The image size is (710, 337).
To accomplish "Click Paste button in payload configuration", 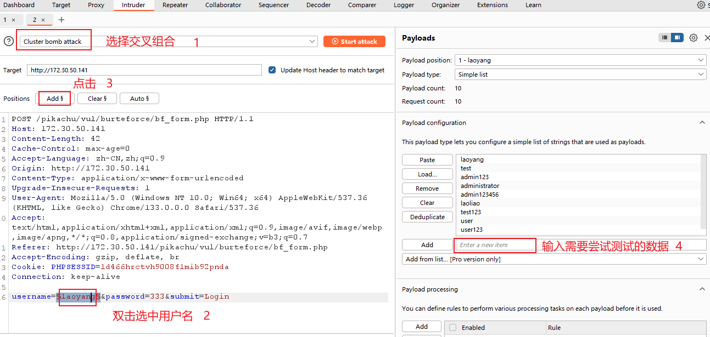I will (427, 160).
